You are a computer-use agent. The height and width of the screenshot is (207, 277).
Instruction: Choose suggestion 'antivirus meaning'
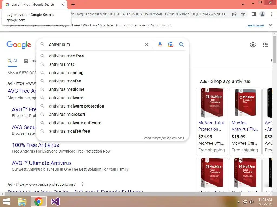point(113,73)
